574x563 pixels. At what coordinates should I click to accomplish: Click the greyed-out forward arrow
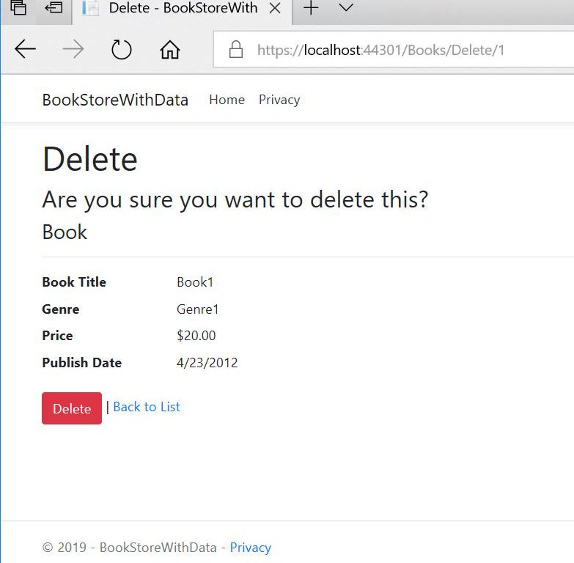click(73, 49)
